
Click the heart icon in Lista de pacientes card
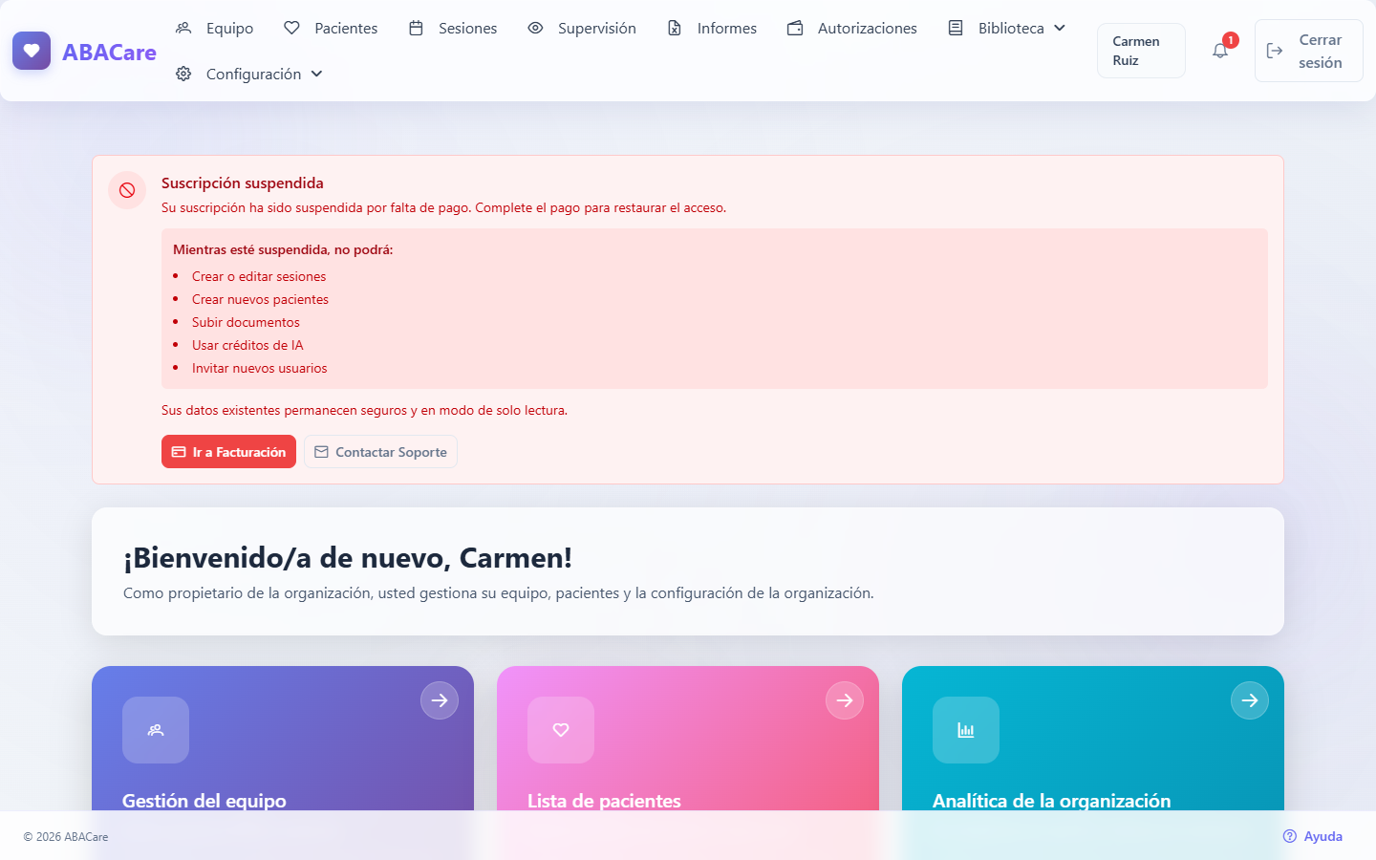pyautogui.click(x=561, y=730)
